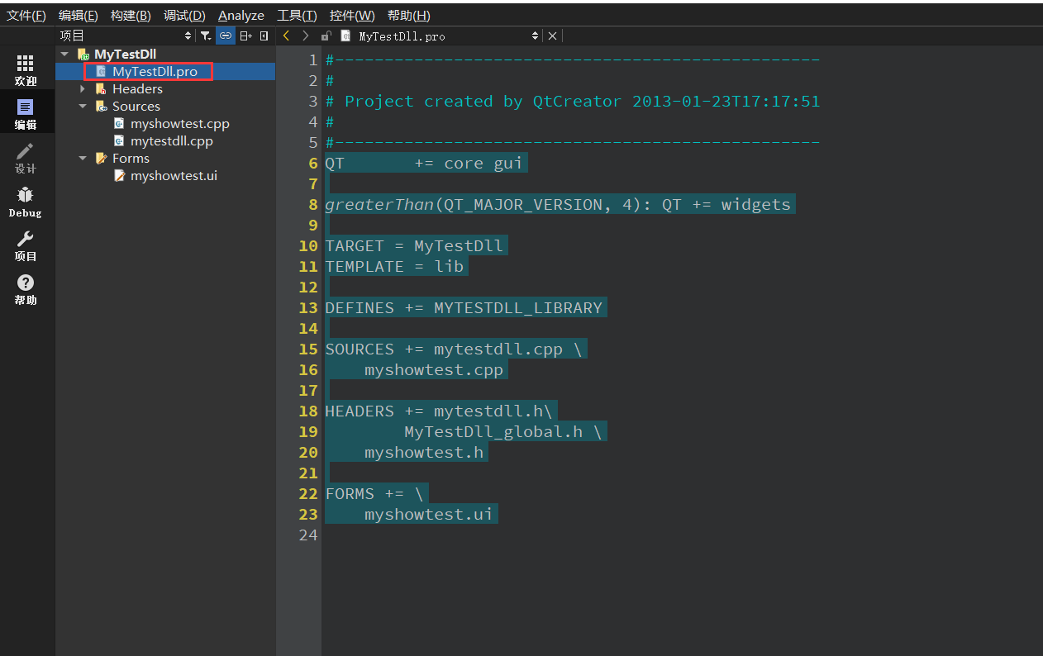Open the 工具(T) menu
This screenshot has width=1043, height=656.
pyautogui.click(x=296, y=15)
